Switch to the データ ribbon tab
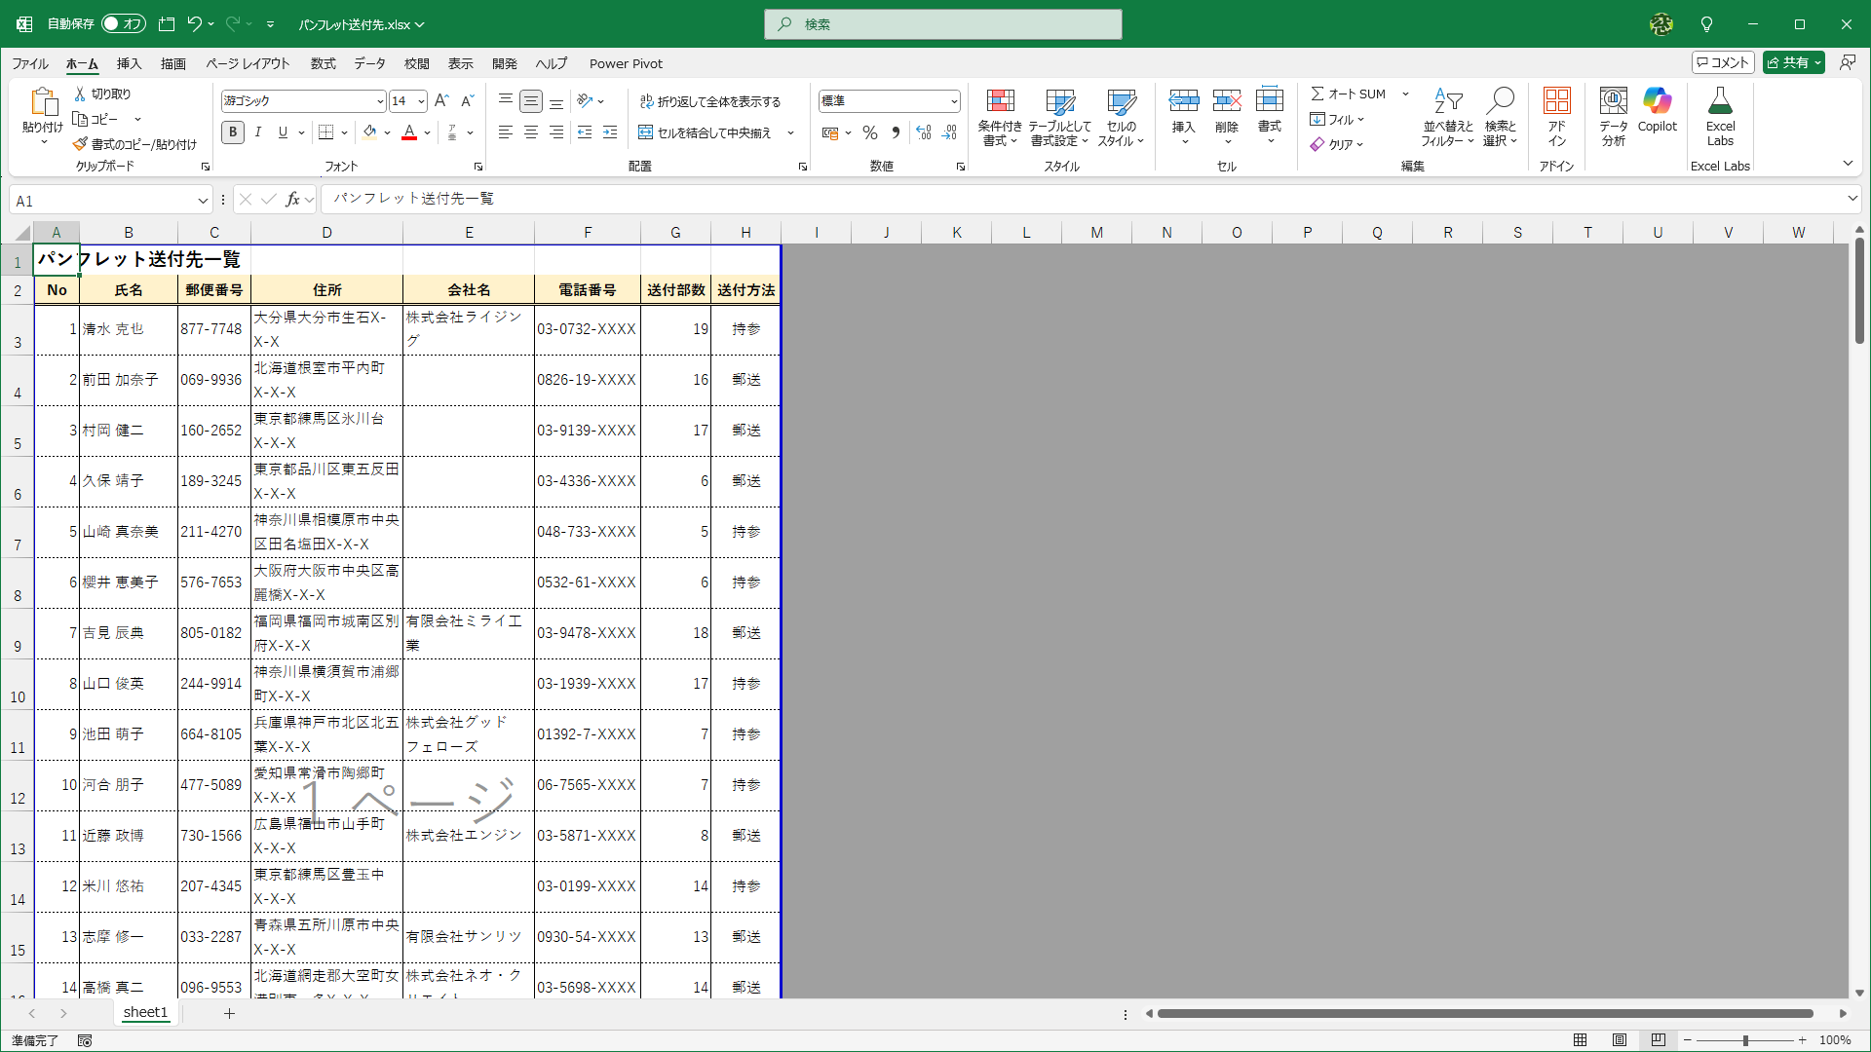 [369, 63]
